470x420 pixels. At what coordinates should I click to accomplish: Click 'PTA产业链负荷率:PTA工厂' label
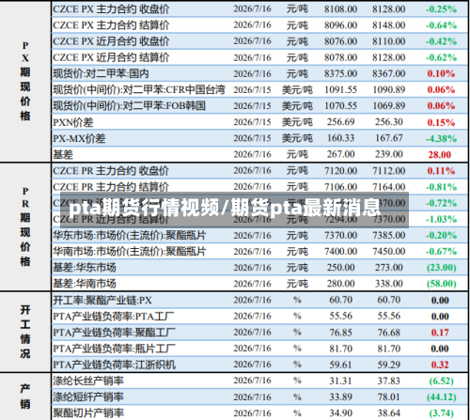114,317
